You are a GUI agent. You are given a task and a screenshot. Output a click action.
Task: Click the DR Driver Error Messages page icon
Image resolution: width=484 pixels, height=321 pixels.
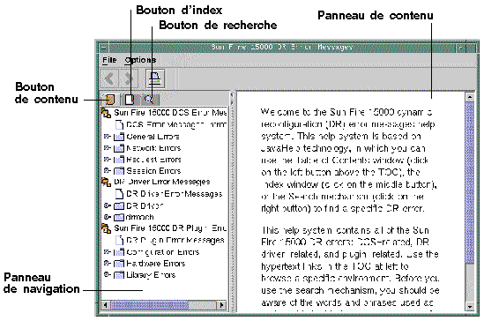[119, 194]
